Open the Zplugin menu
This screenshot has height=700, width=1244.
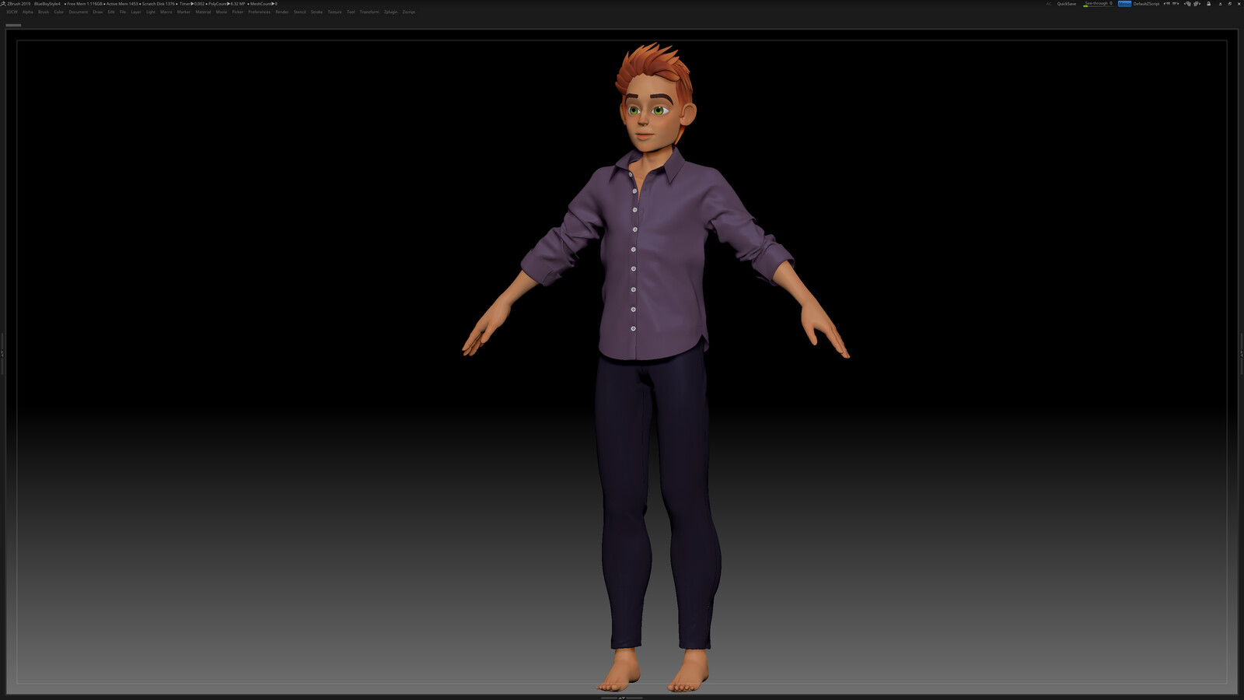[390, 12]
